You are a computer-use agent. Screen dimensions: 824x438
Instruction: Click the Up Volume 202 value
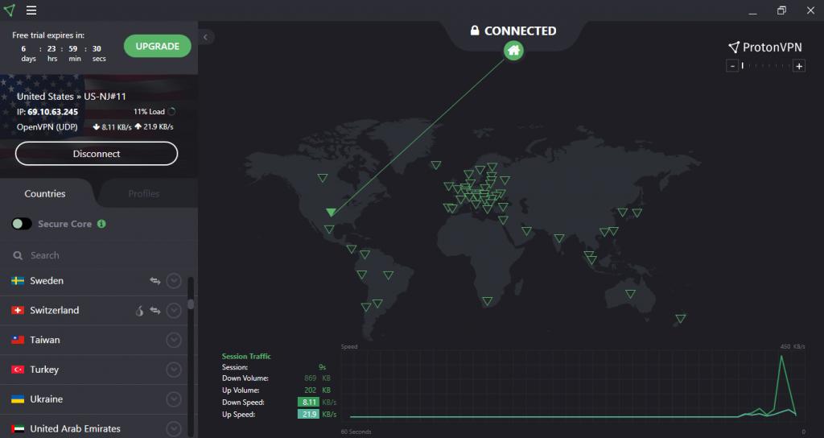tap(310, 390)
